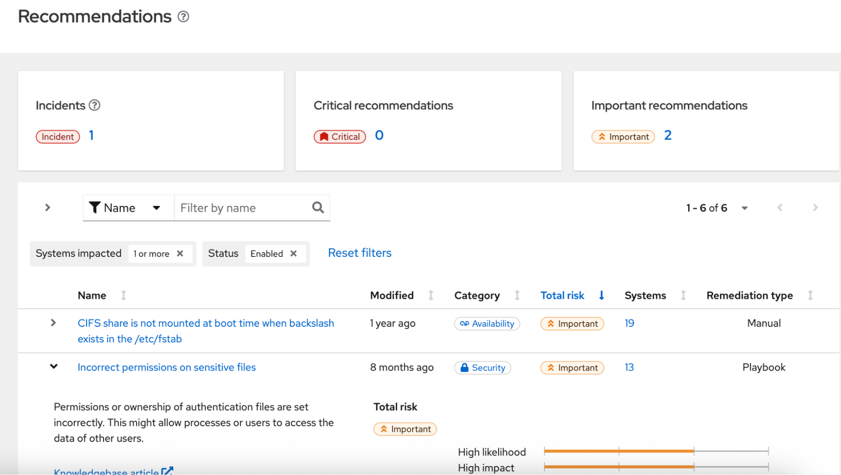Expand all rows with toolbar chevron

coord(48,208)
